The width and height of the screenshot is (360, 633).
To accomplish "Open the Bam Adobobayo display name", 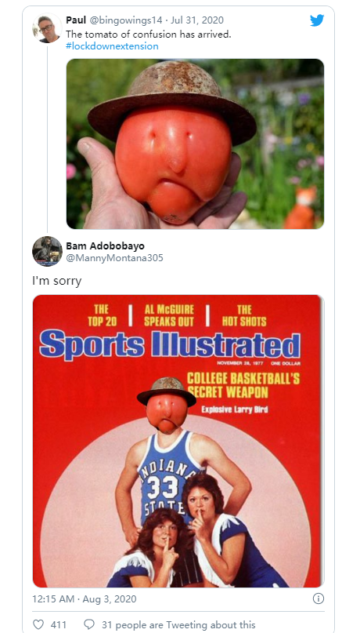I will [x=105, y=246].
